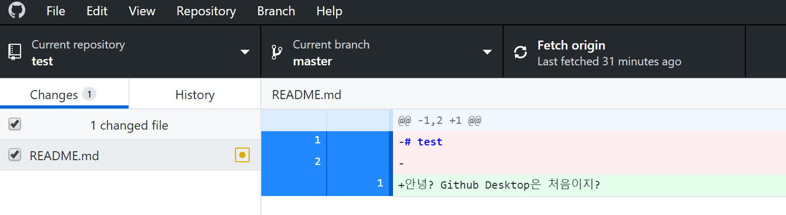
Task: Click Fetch origin button
Action: click(x=624, y=52)
